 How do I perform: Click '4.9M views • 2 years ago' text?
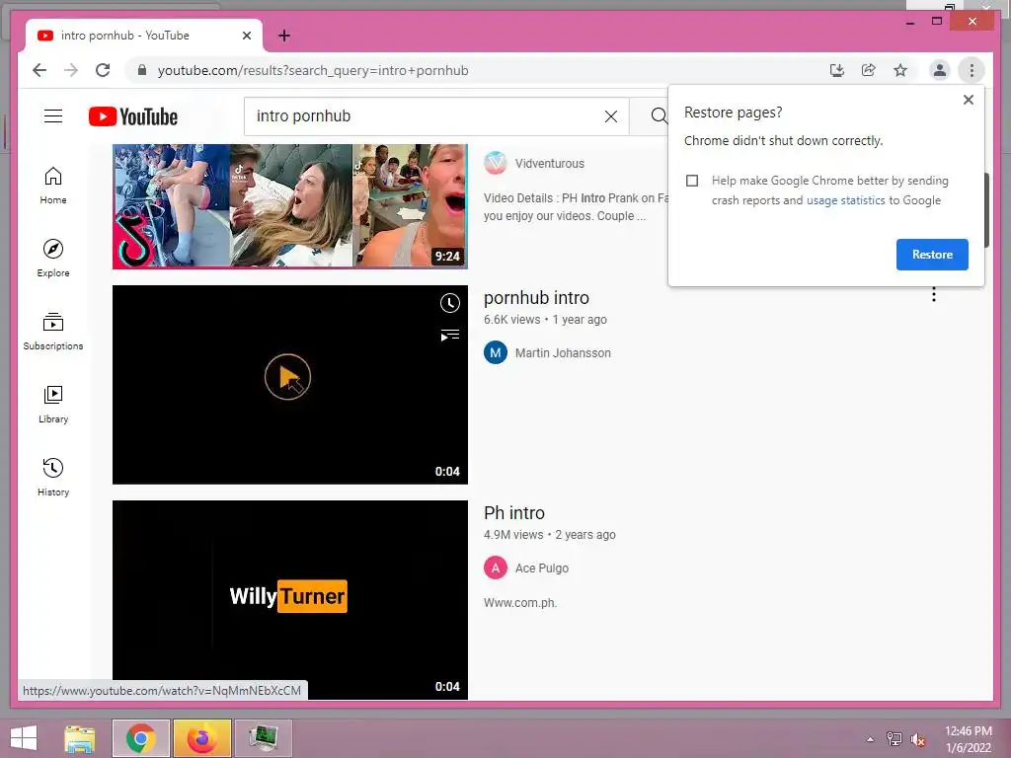[549, 535]
